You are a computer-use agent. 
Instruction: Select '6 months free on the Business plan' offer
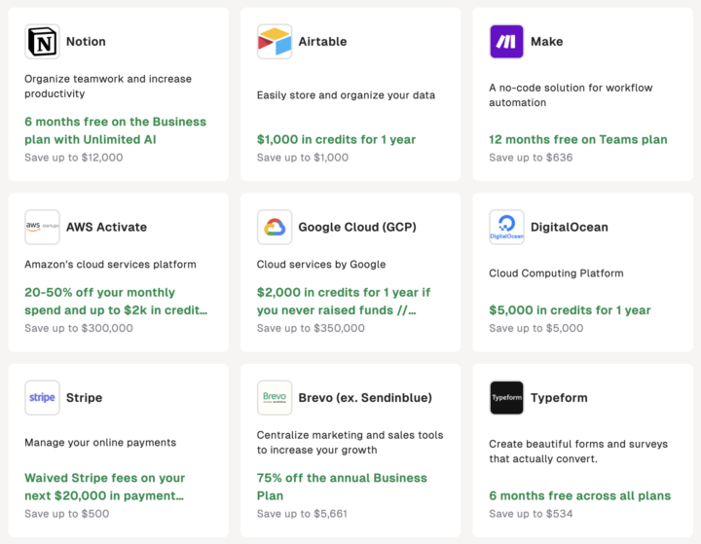click(x=115, y=130)
